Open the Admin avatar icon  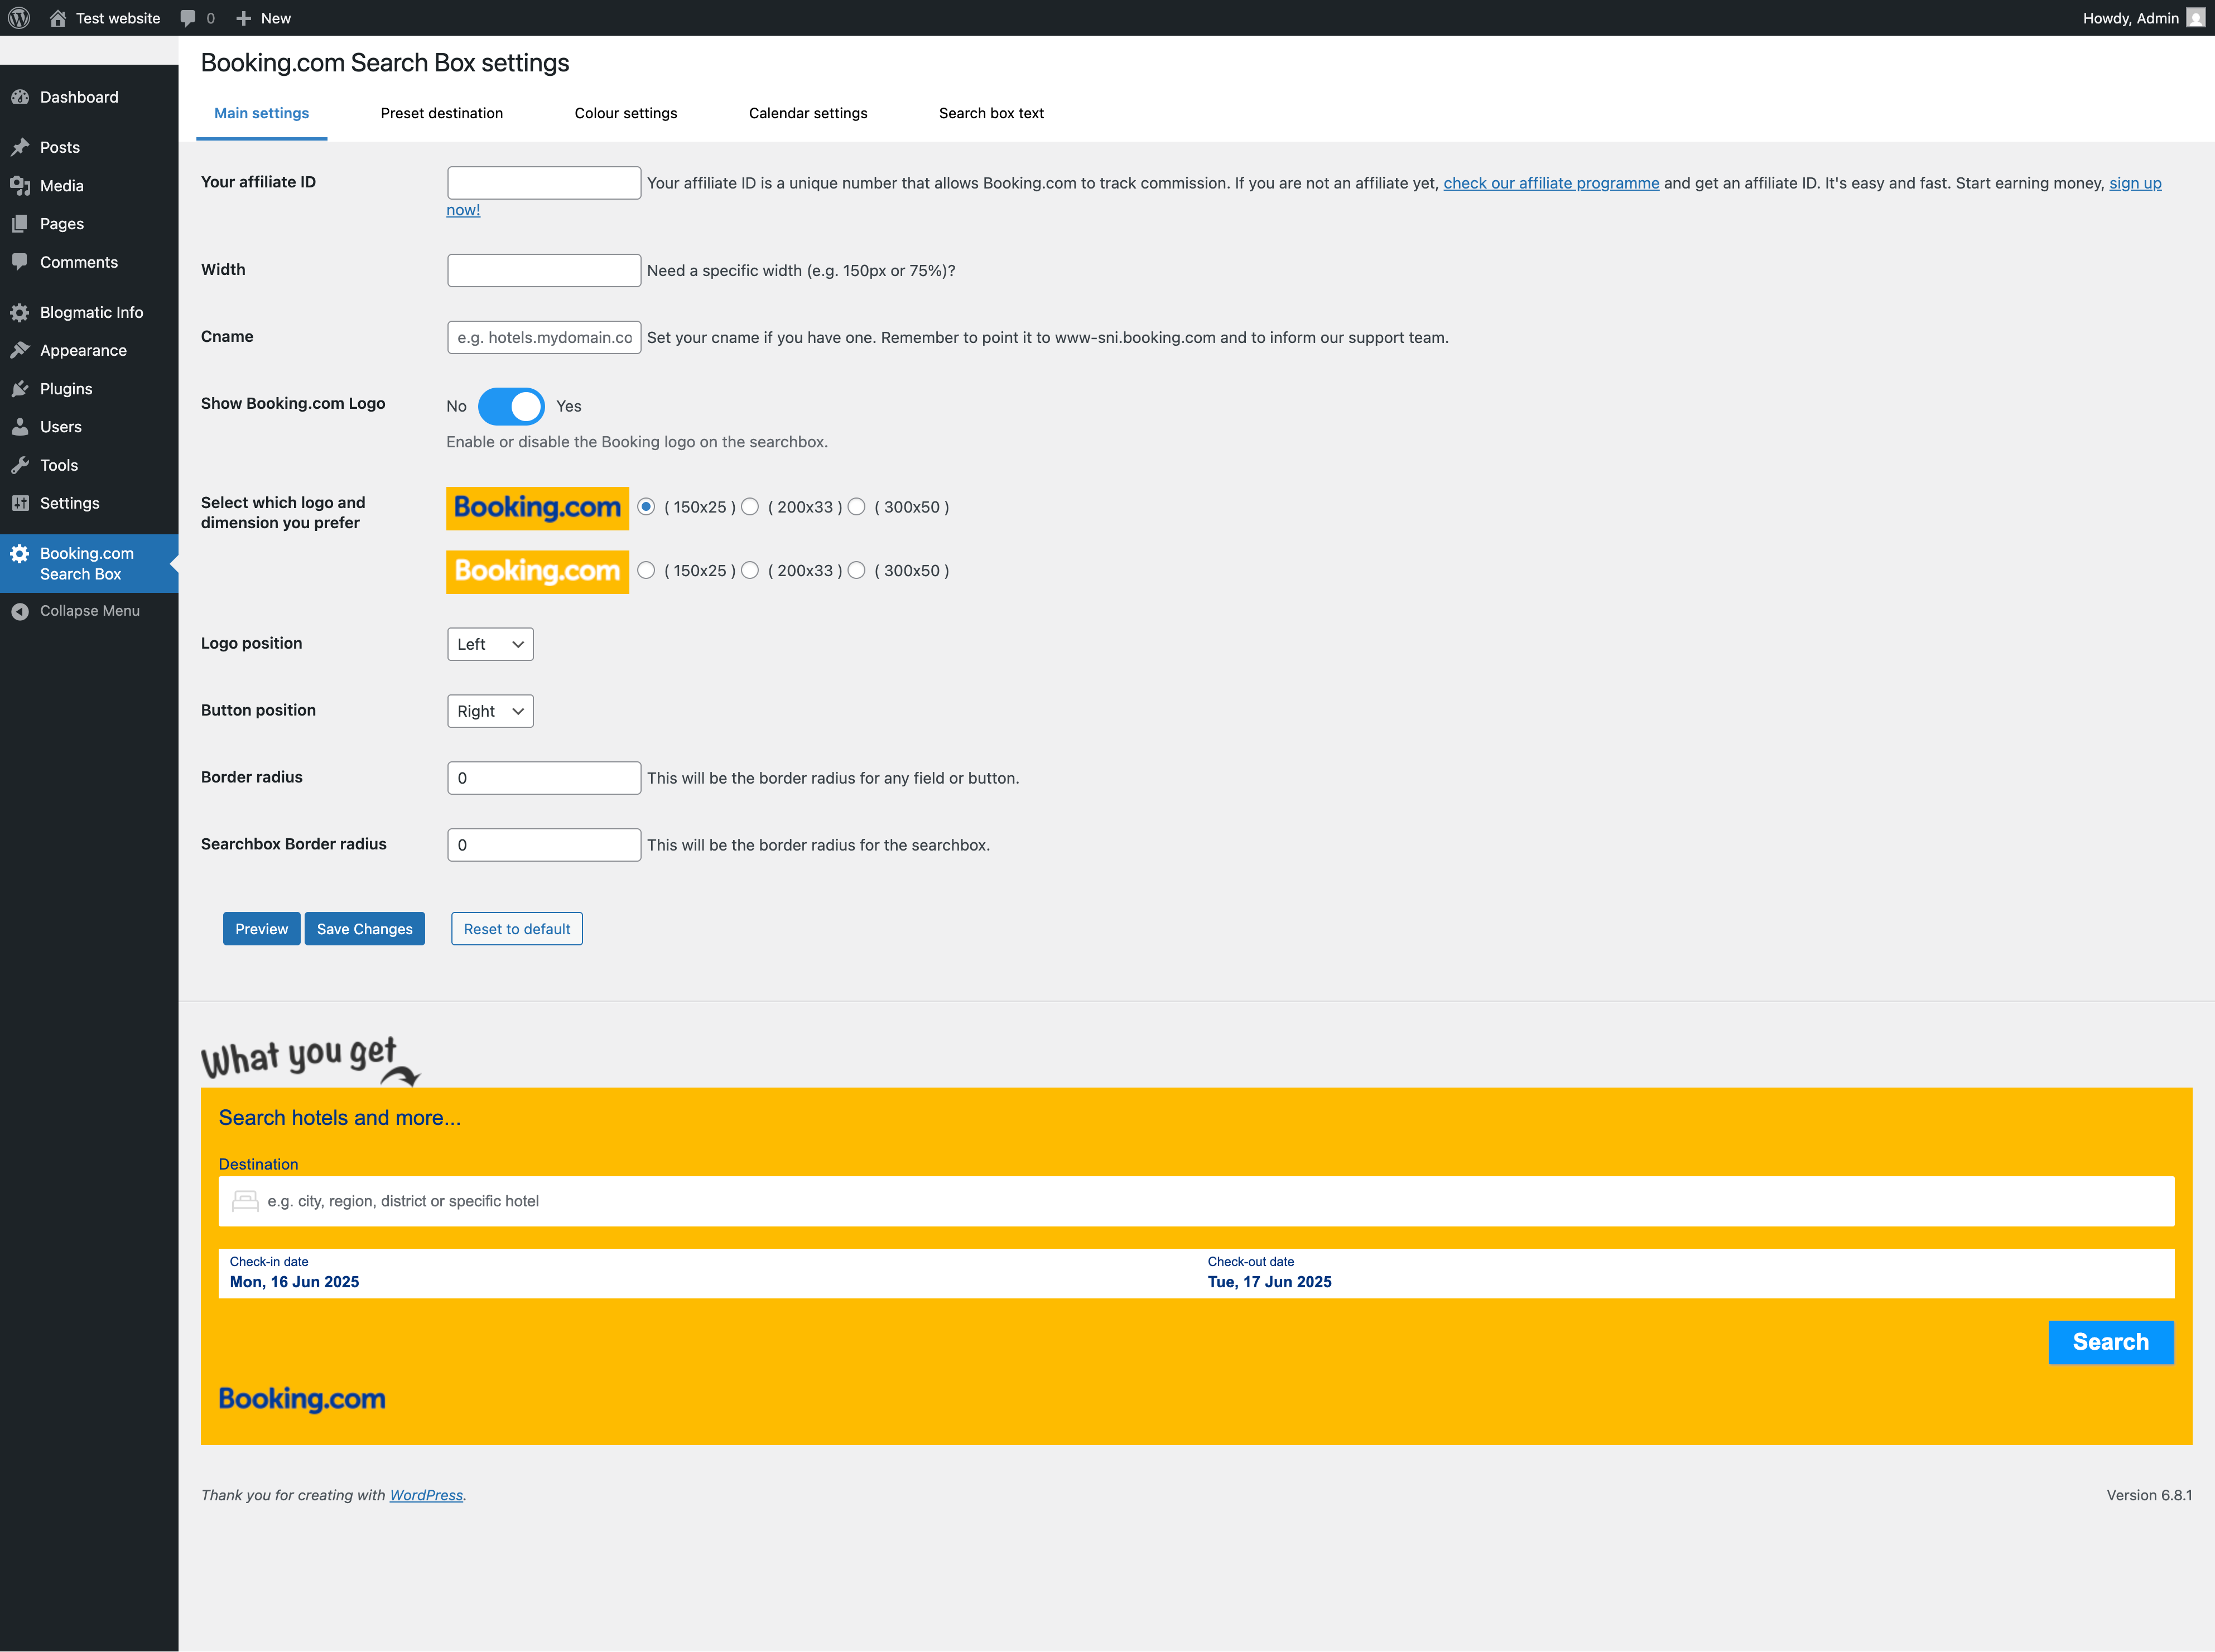point(2195,18)
